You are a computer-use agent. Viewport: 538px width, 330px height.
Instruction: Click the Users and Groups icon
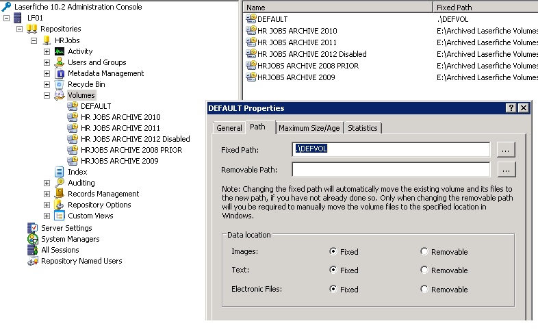[x=60, y=62]
